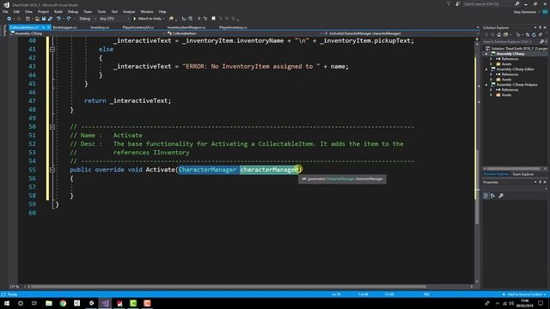Click the Categorized icon in Properties panel
The width and height of the screenshot is (550, 309).
[486, 196]
